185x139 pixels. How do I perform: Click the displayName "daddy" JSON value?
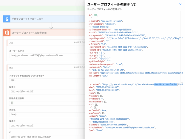102,116
